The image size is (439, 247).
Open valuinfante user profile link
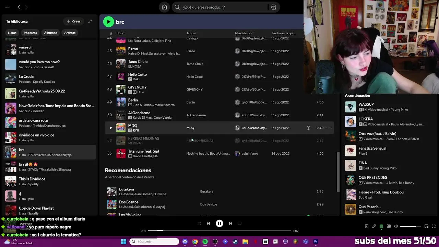250,154
